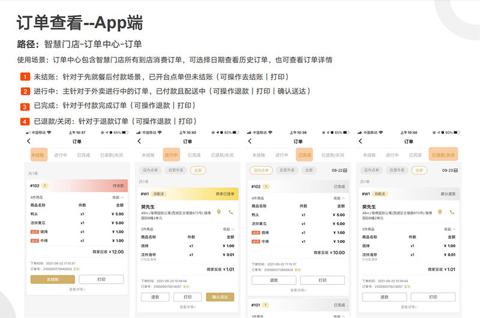Tap item count badge beside #101 order
Screen dimensions: 480x318
click(266, 305)
